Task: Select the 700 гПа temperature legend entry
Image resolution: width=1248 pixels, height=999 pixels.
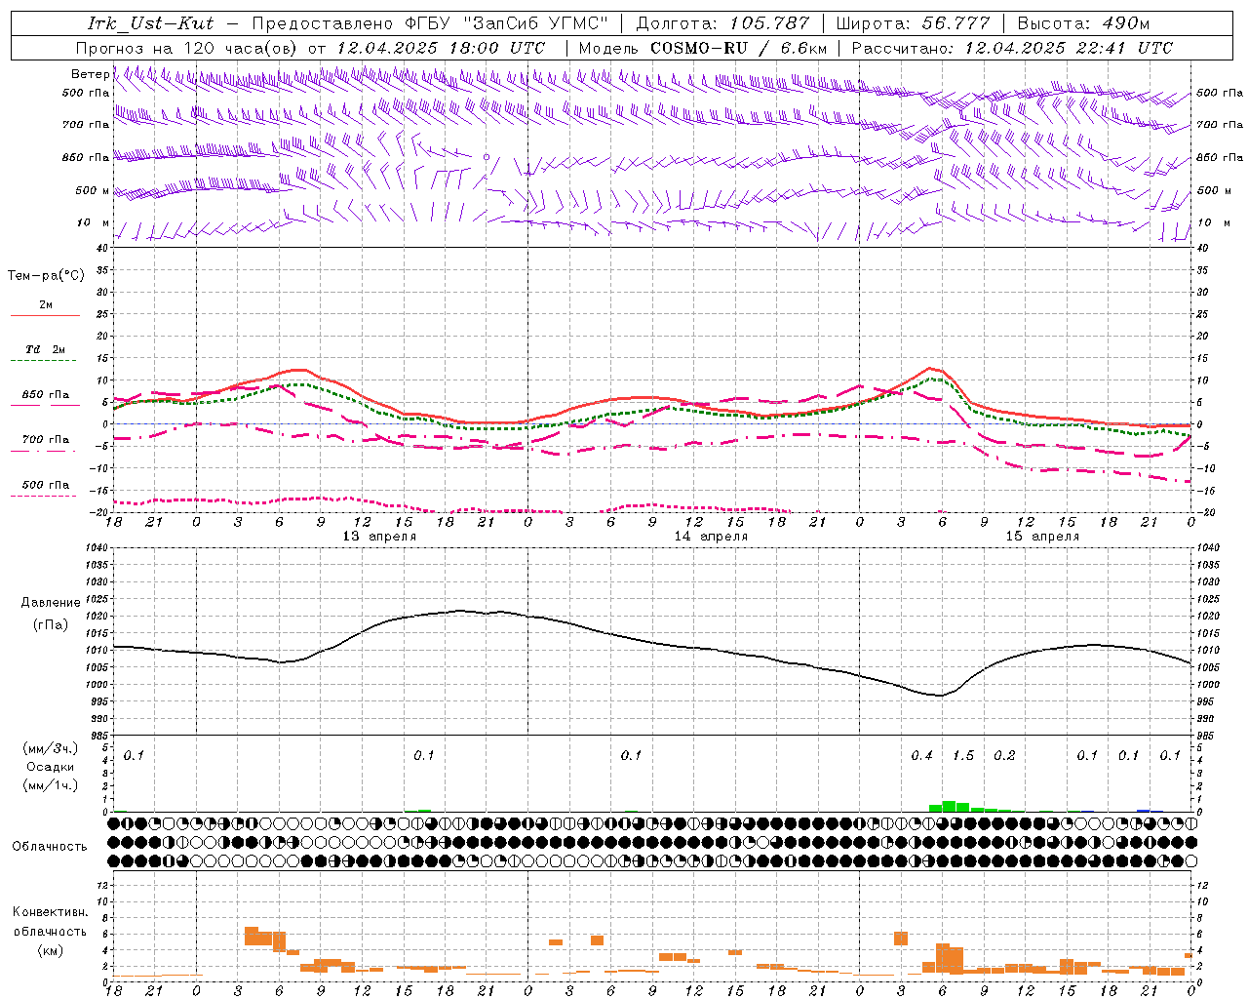Action: coord(46,440)
